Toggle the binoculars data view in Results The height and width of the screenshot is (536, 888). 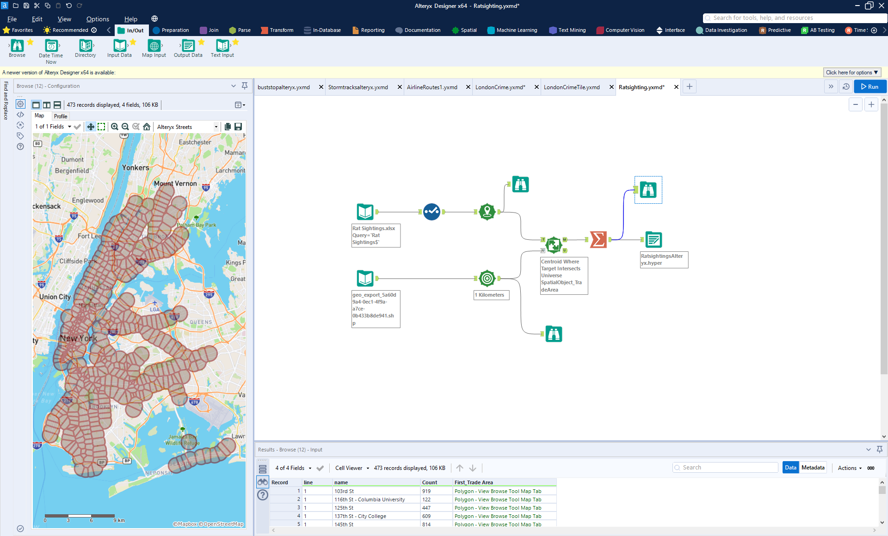pyautogui.click(x=263, y=482)
